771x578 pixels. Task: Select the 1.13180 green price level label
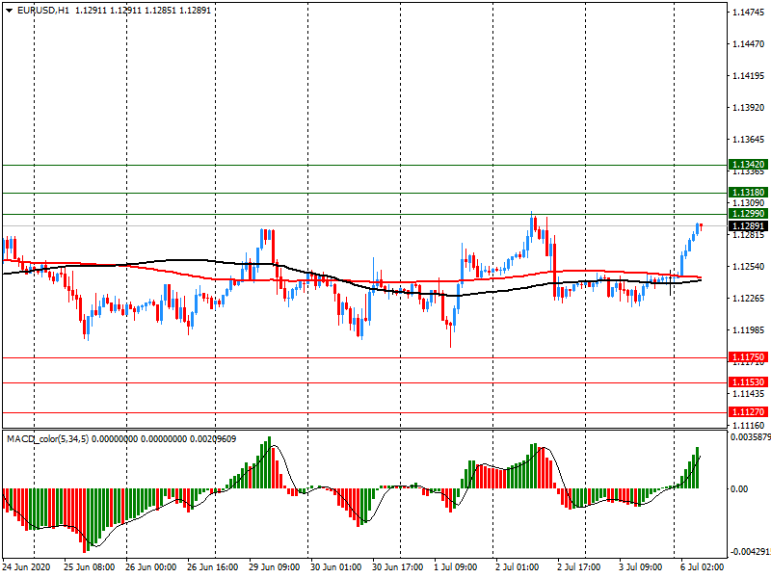coord(748,193)
